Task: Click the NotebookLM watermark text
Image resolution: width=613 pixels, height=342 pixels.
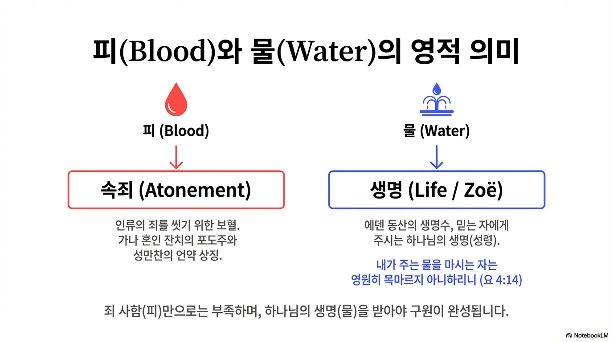Action: (x=591, y=335)
